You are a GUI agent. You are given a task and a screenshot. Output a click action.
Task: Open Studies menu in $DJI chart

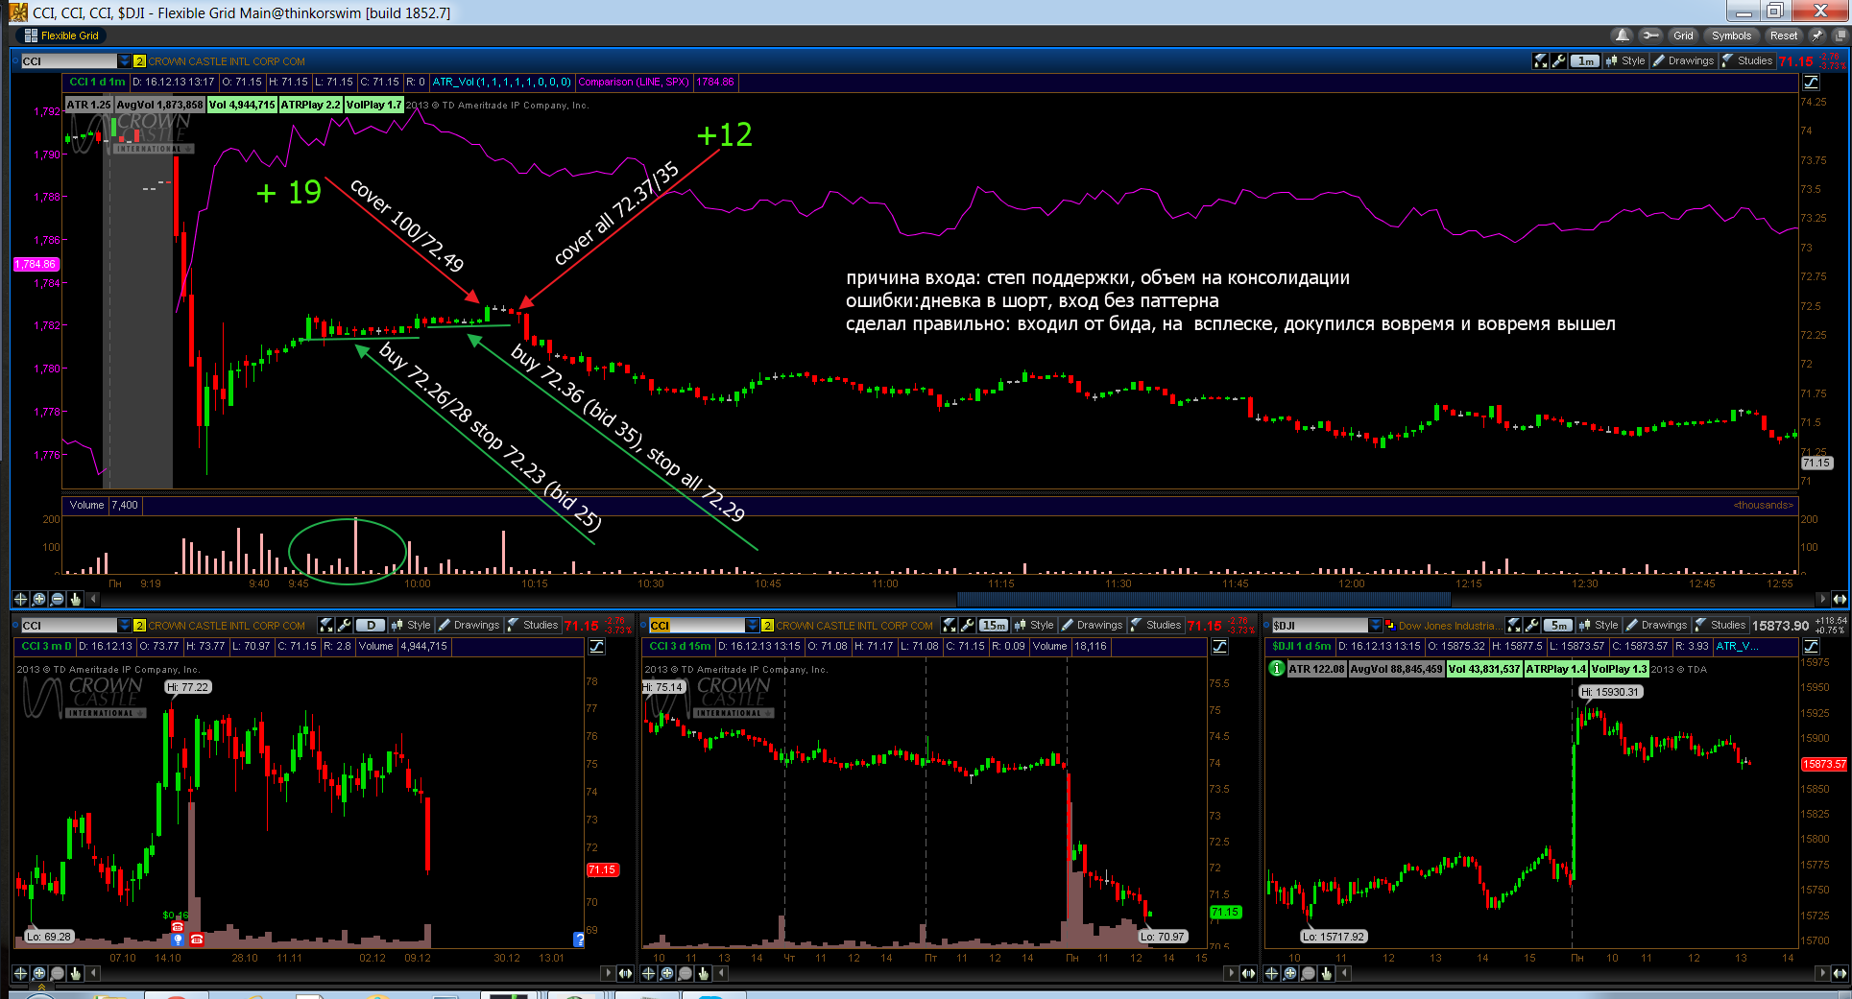click(1720, 625)
